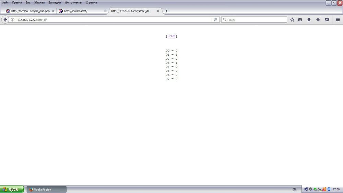Click the text line D1 = 1
Viewport: 343px width, 193px height.
(171, 55)
